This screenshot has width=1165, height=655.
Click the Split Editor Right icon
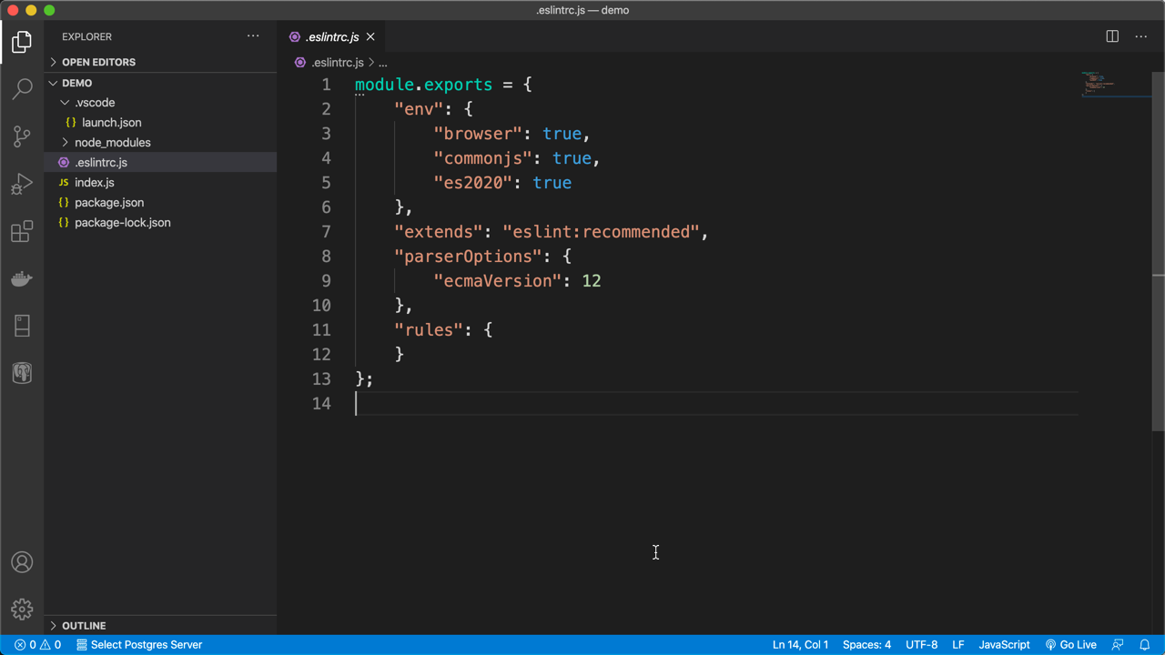coord(1112,36)
